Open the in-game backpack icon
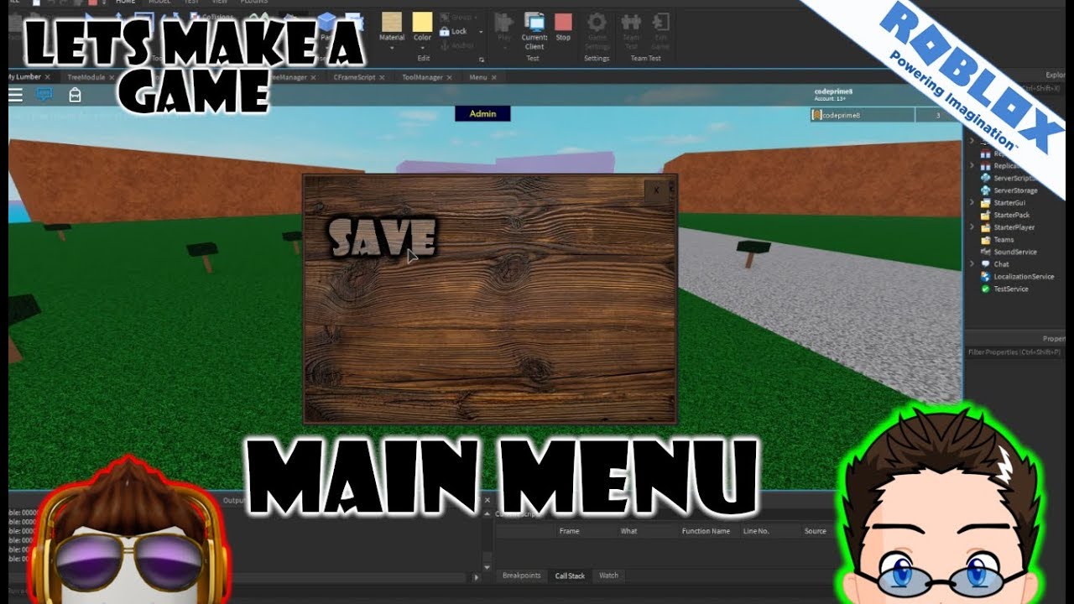 point(75,95)
